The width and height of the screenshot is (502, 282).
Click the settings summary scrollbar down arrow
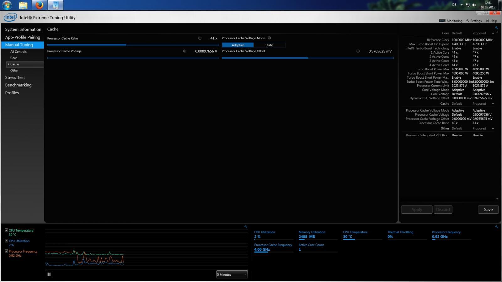pos(497,199)
